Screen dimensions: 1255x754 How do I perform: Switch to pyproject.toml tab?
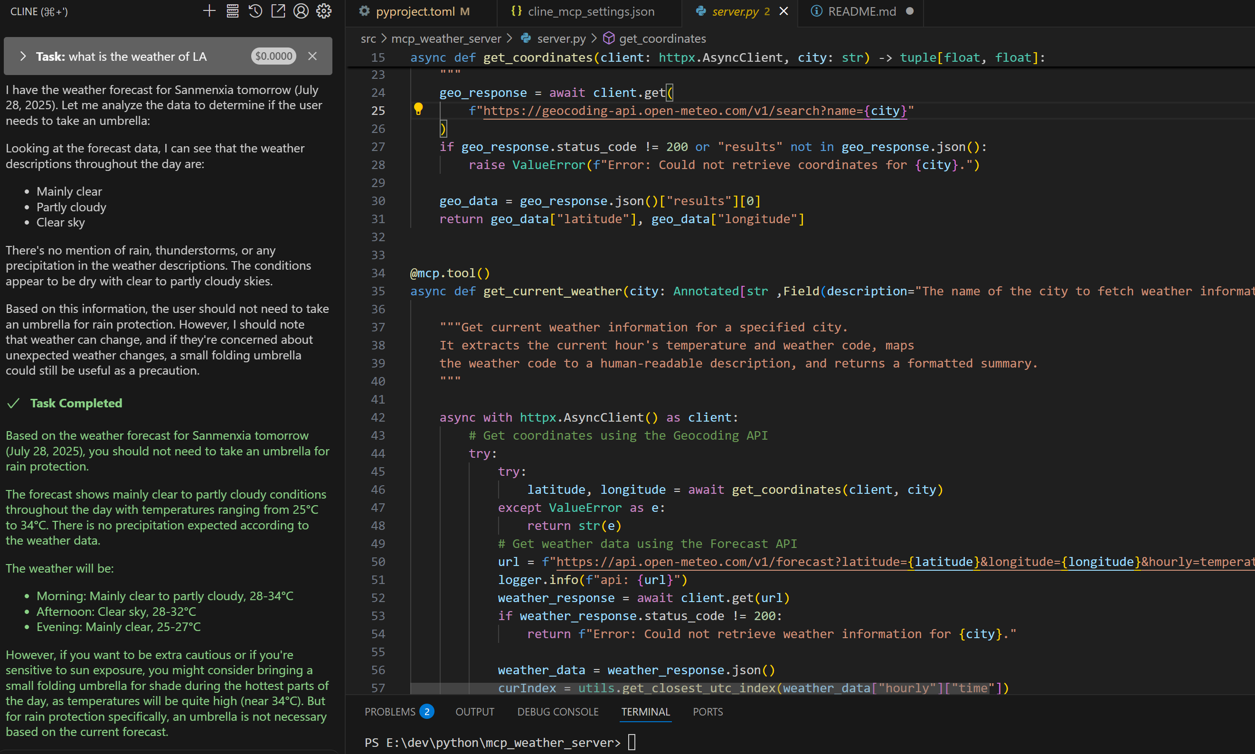click(421, 11)
